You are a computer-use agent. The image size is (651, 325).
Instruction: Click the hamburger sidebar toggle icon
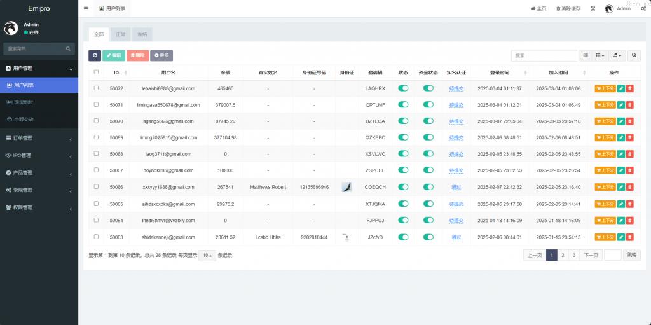(86, 8)
